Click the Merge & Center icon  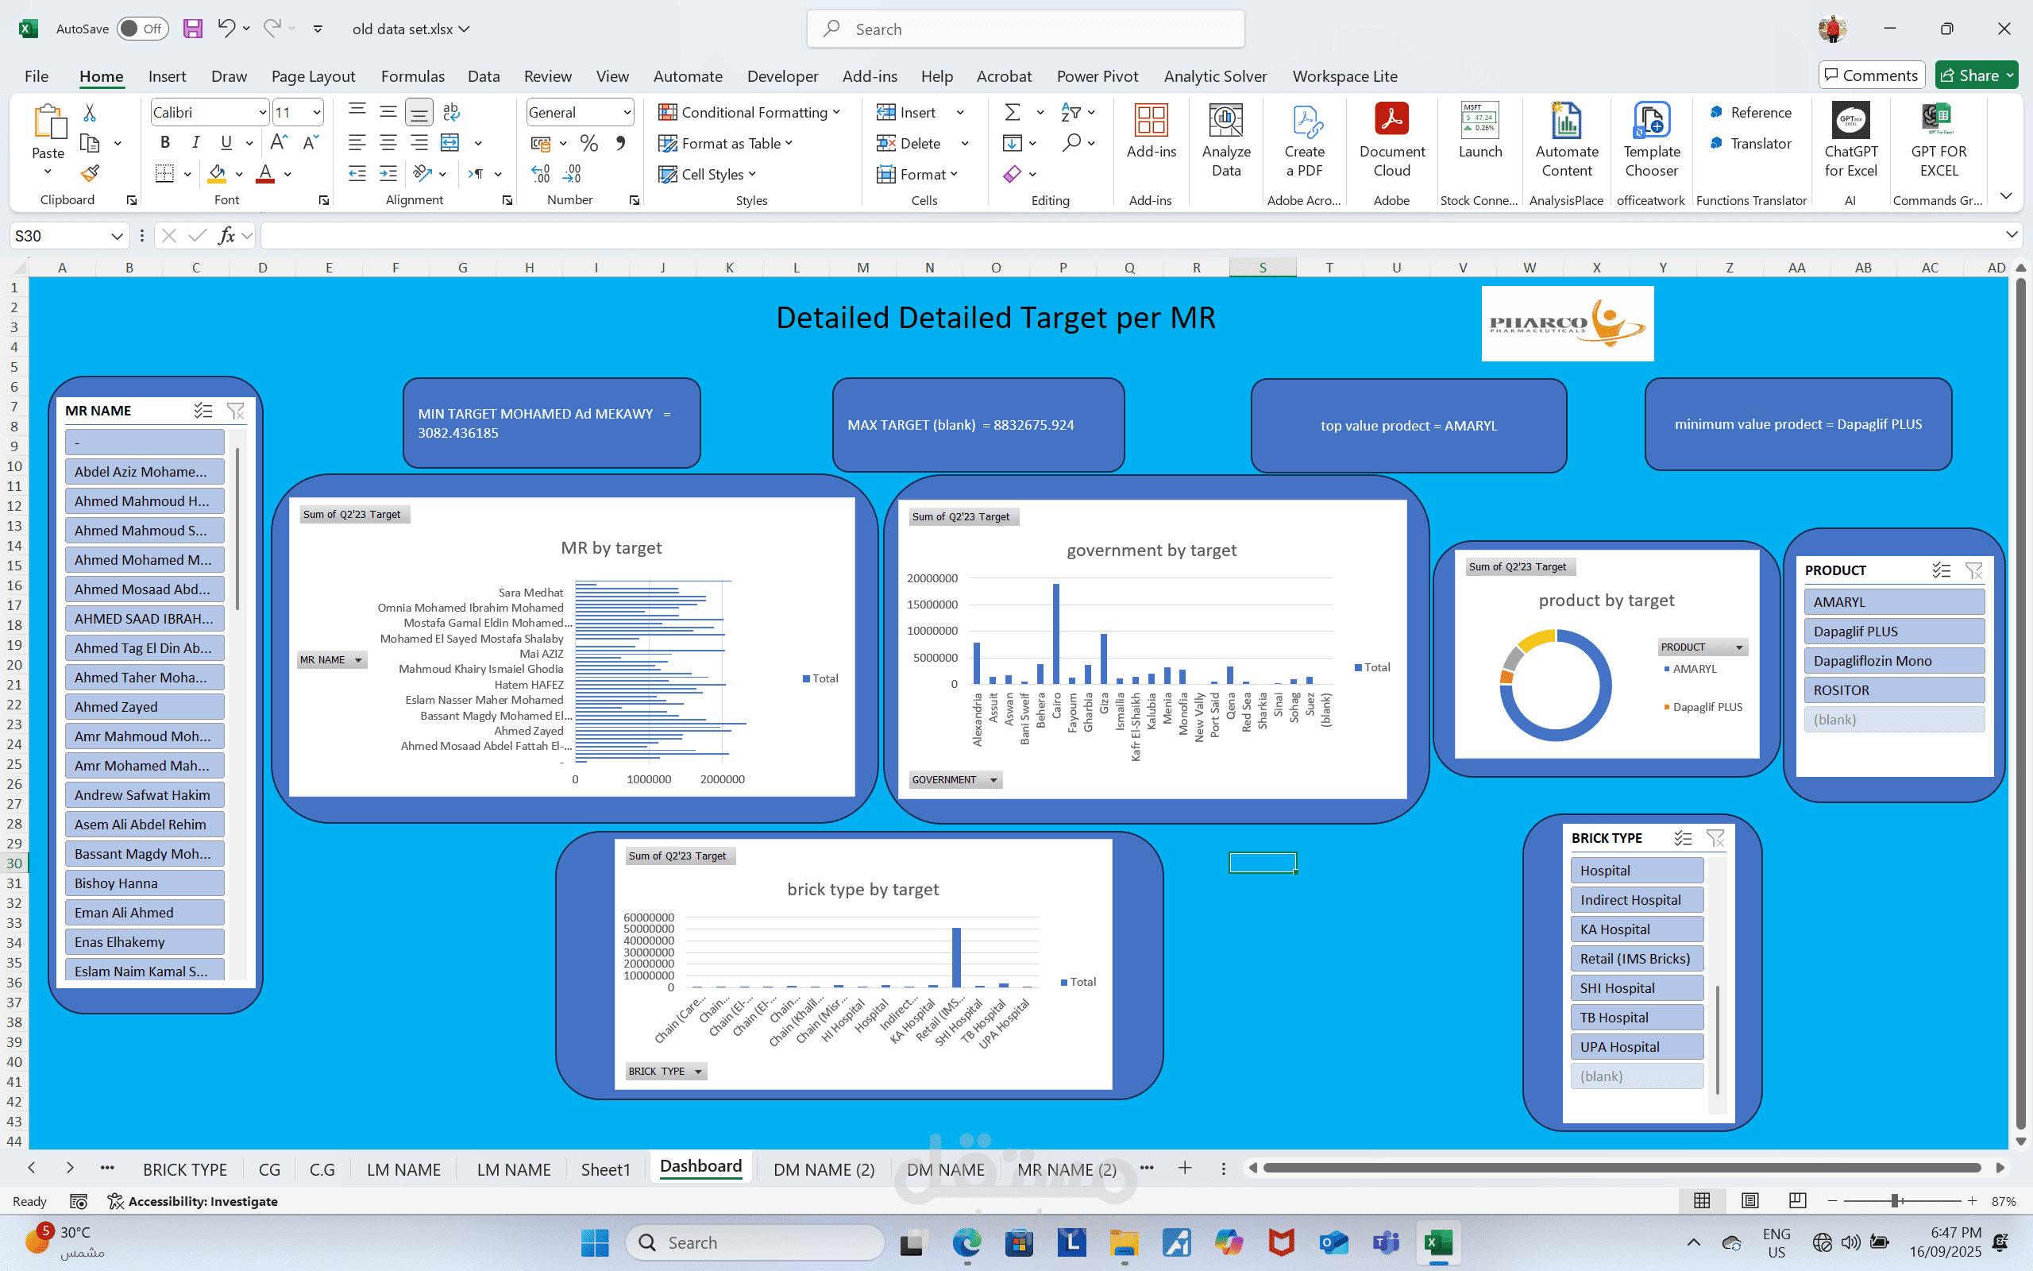pyautogui.click(x=451, y=143)
